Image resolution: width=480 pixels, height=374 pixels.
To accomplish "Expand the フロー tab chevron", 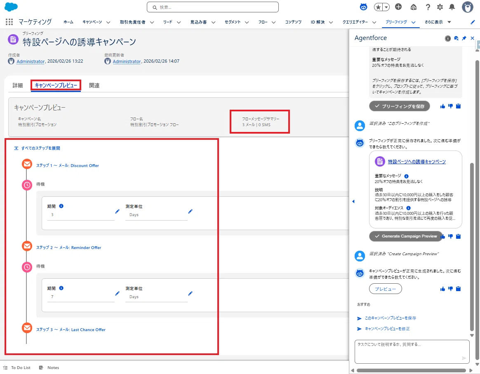I will click(x=274, y=22).
